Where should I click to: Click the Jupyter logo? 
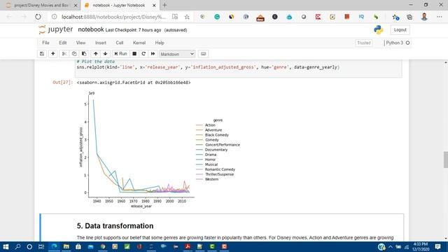click(56, 29)
